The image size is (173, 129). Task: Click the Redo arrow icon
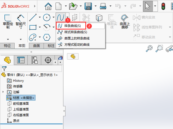tap(133, 6)
